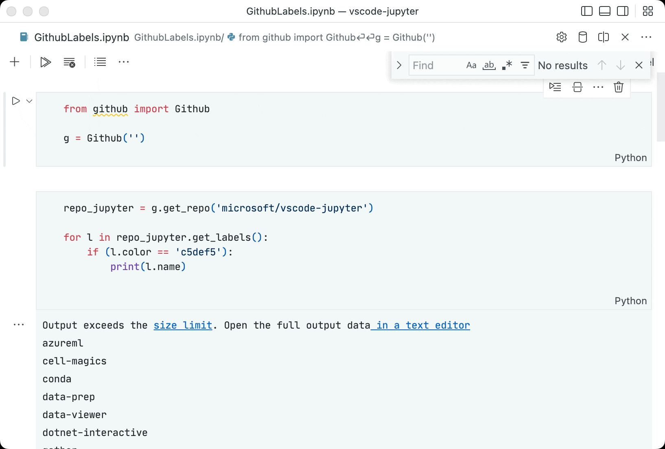
Task: Execute cell and below icon
Action: click(555, 87)
